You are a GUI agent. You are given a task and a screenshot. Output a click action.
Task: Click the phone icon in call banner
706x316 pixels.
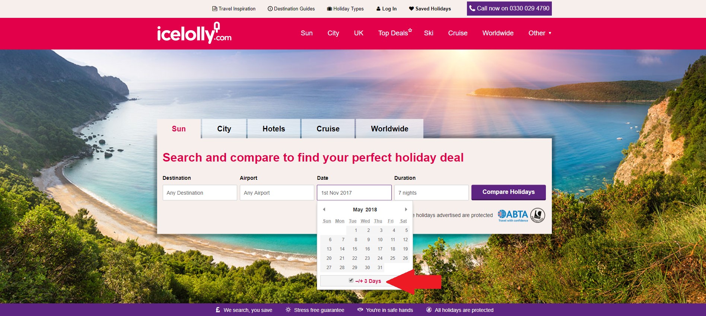472,8
